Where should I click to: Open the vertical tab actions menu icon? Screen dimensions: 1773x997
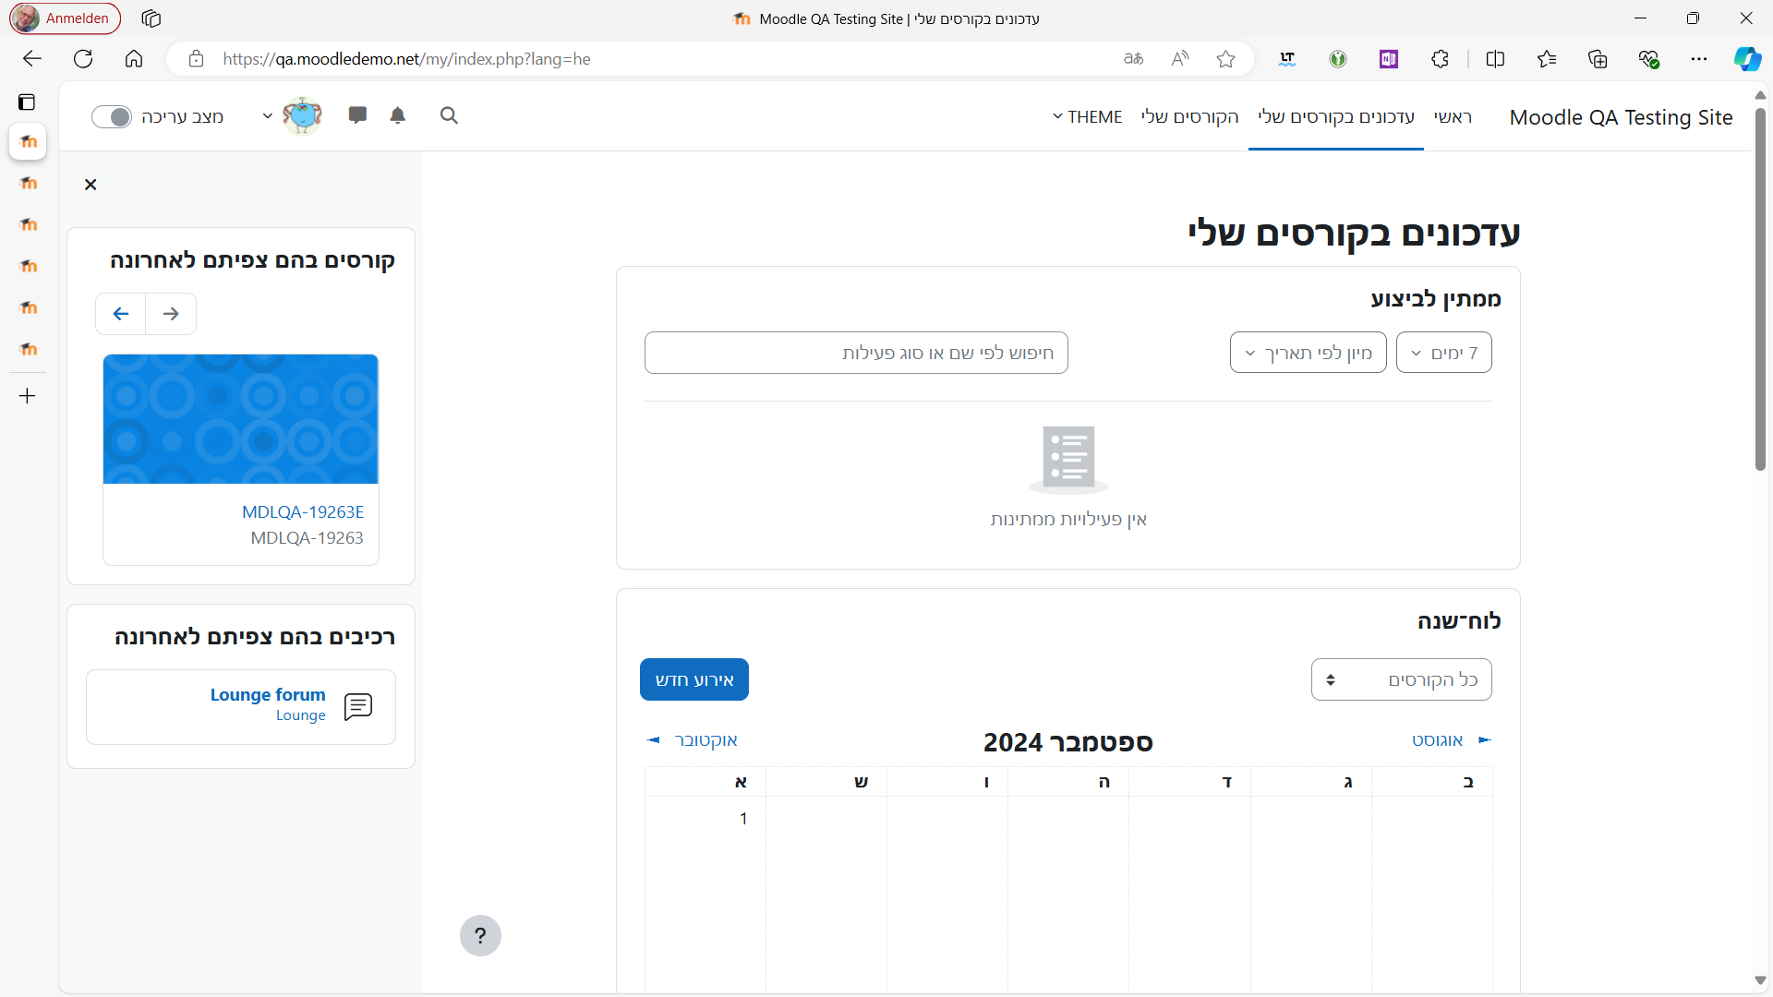point(28,102)
